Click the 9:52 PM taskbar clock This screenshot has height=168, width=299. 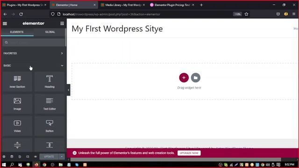[289, 165]
